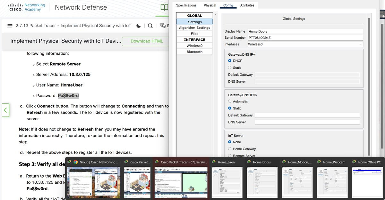Click Packet Tracer icon beside Home Office PC
385x200 pixels.
pos(354,162)
